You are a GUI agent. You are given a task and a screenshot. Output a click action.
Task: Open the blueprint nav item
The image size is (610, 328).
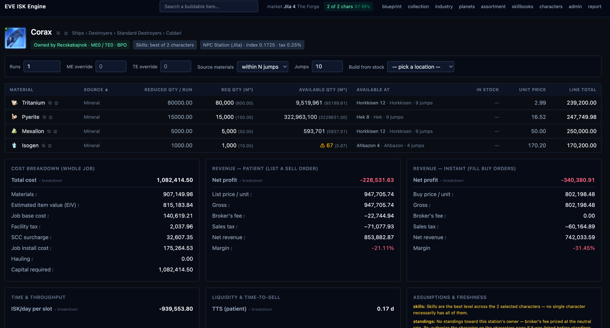click(x=392, y=6)
